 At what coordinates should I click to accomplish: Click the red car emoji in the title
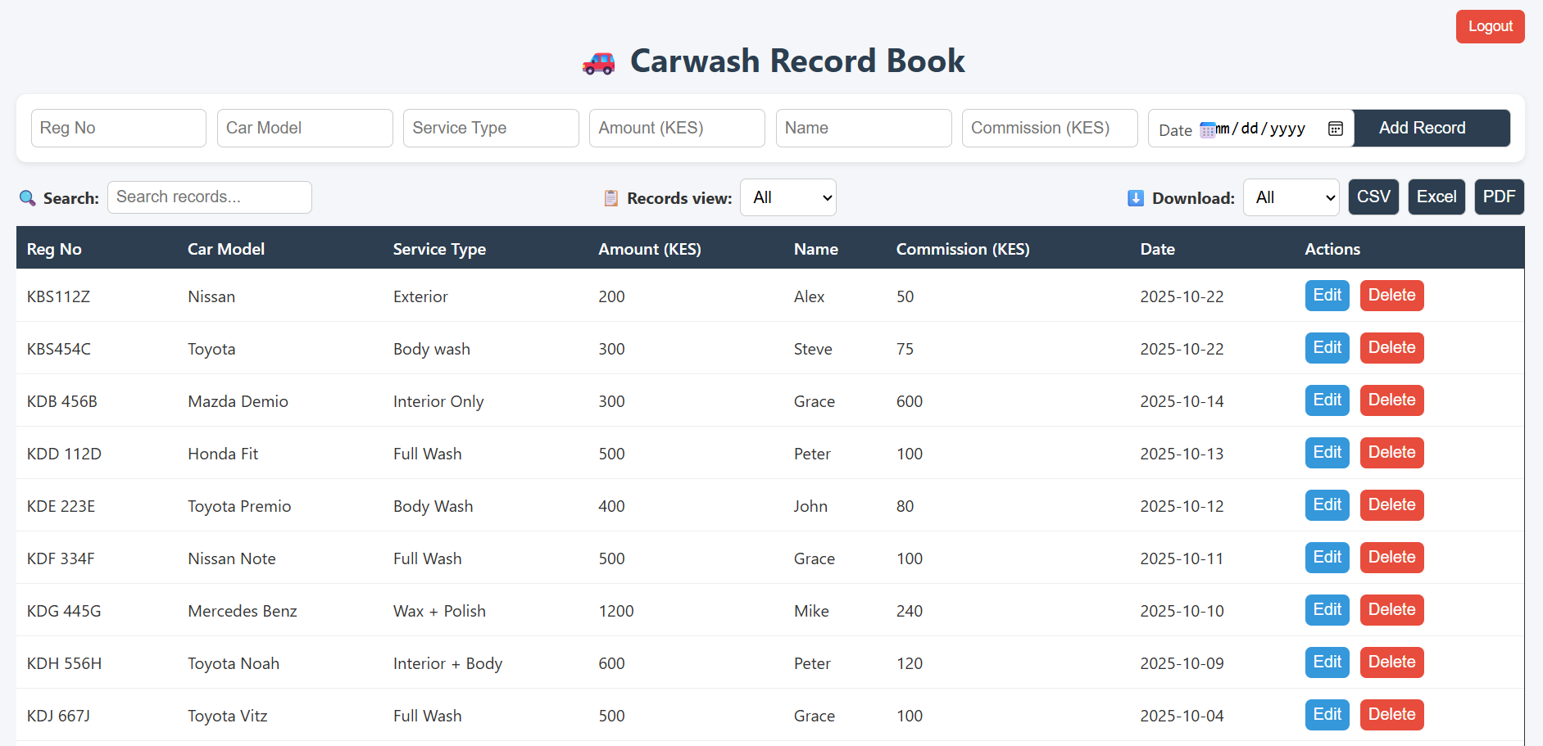[x=597, y=61]
